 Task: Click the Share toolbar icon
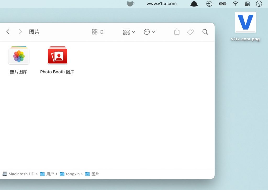tap(177, 32)
